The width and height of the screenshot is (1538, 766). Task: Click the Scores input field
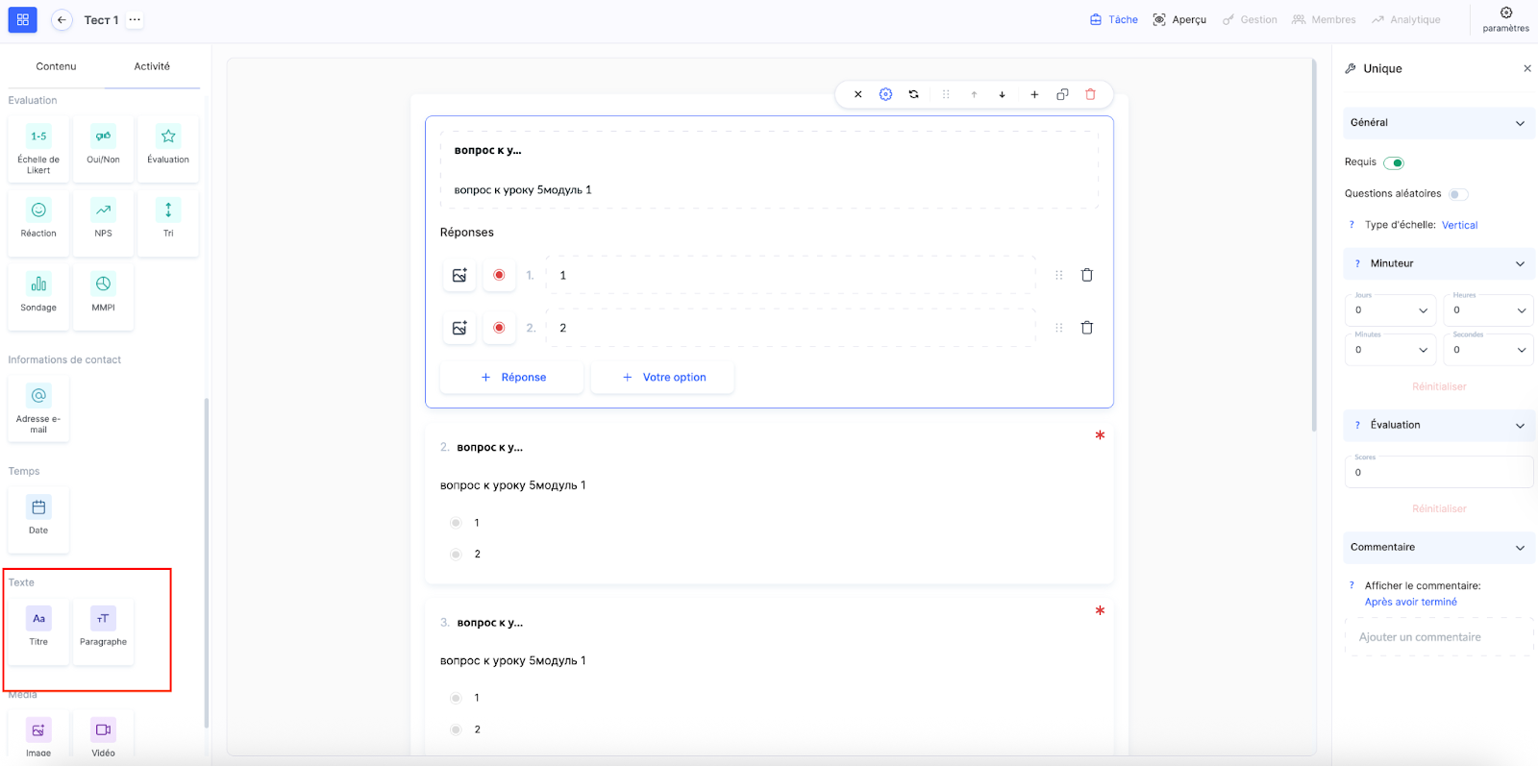(x=1438, y=472)
